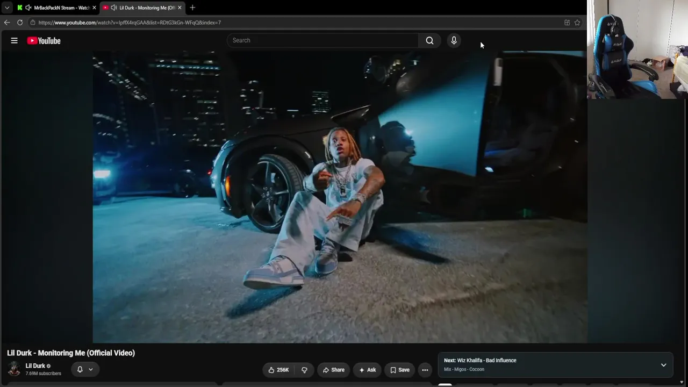The image size is (688, 387).
Task: Click the browser address bar URL
Action: pyautogui.click(x=130, y=23)
